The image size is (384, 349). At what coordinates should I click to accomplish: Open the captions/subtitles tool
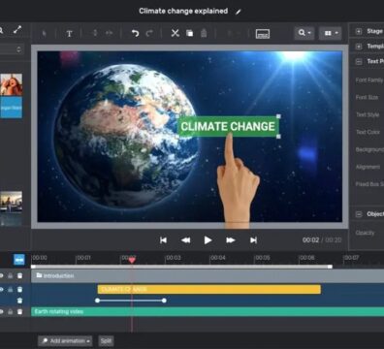tap(263, 34)
